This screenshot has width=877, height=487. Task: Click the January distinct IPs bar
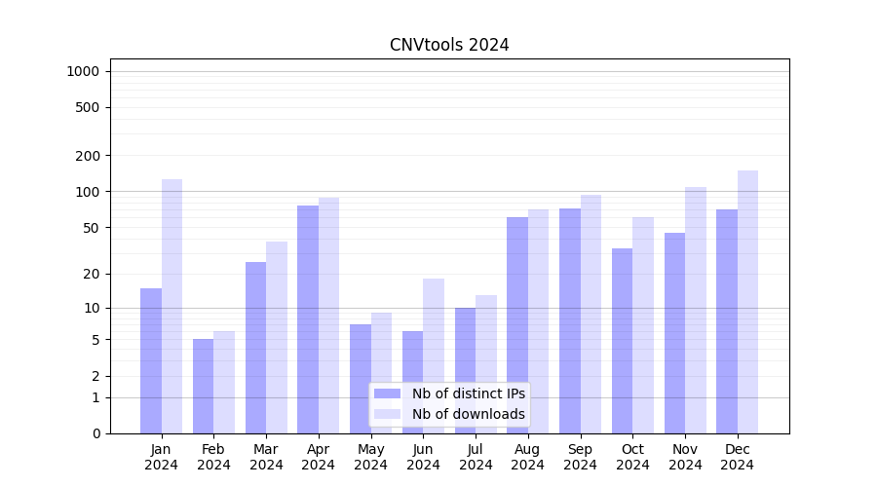[x=151, y=360]
